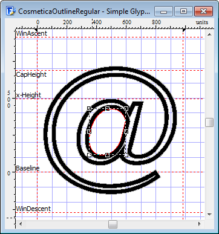Click the 800 mark on horizontal ruler
219x234 pixels.
[156, 22]
